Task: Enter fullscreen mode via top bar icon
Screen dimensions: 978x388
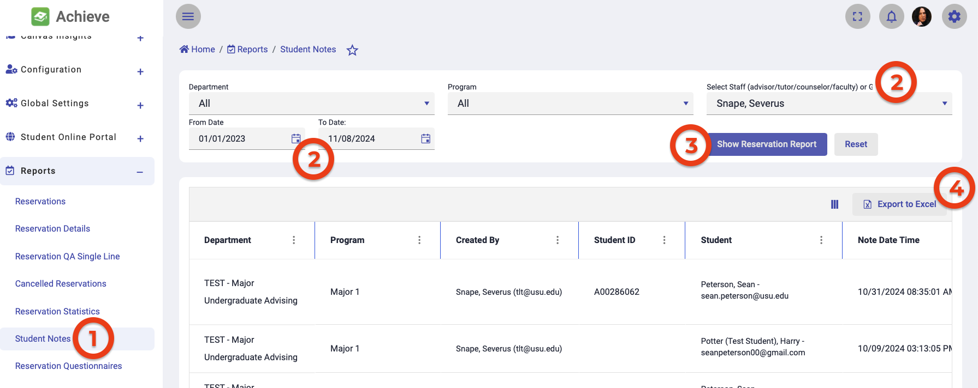Action: [857, 16]
